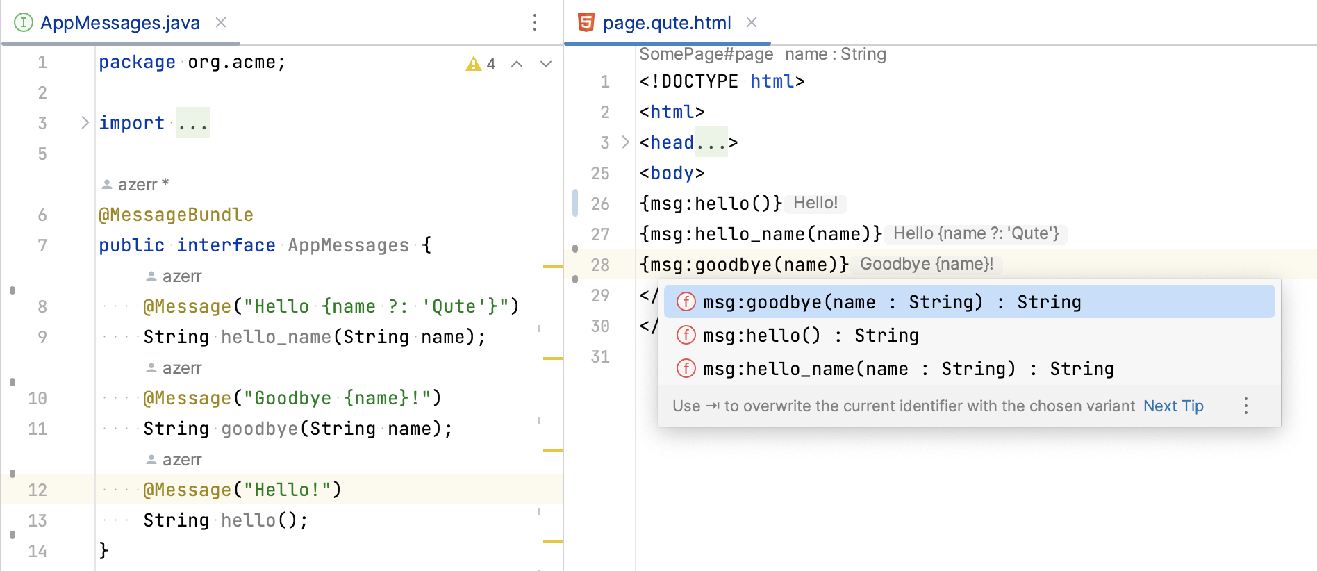This screenshot has width=1317, height=571.
Task: Switch to the AppMessages.java tab
Action: (120, 23)
